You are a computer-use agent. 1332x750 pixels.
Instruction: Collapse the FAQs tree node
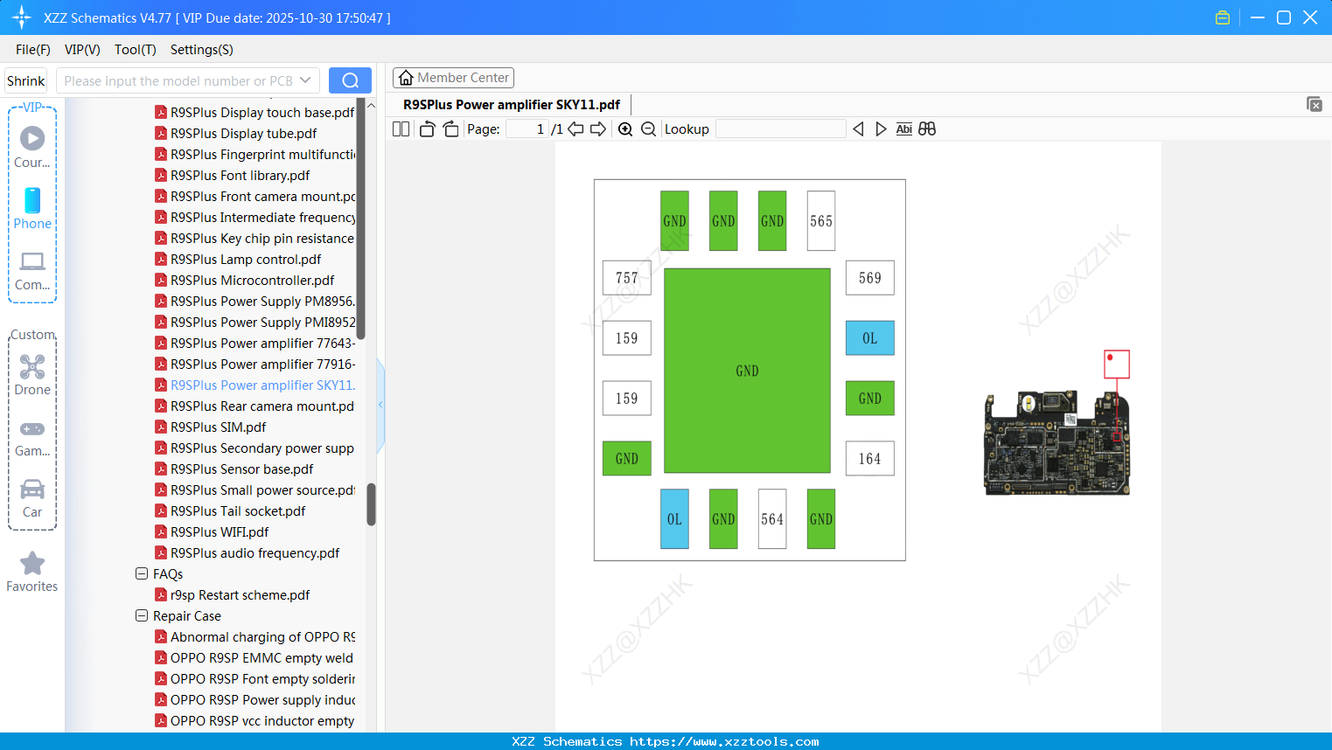(142, 574)
